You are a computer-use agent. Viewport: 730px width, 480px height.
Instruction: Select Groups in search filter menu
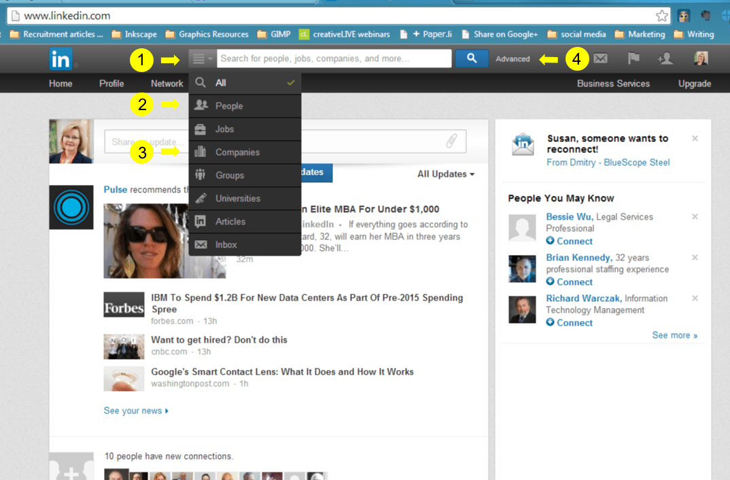coord(245,175)
